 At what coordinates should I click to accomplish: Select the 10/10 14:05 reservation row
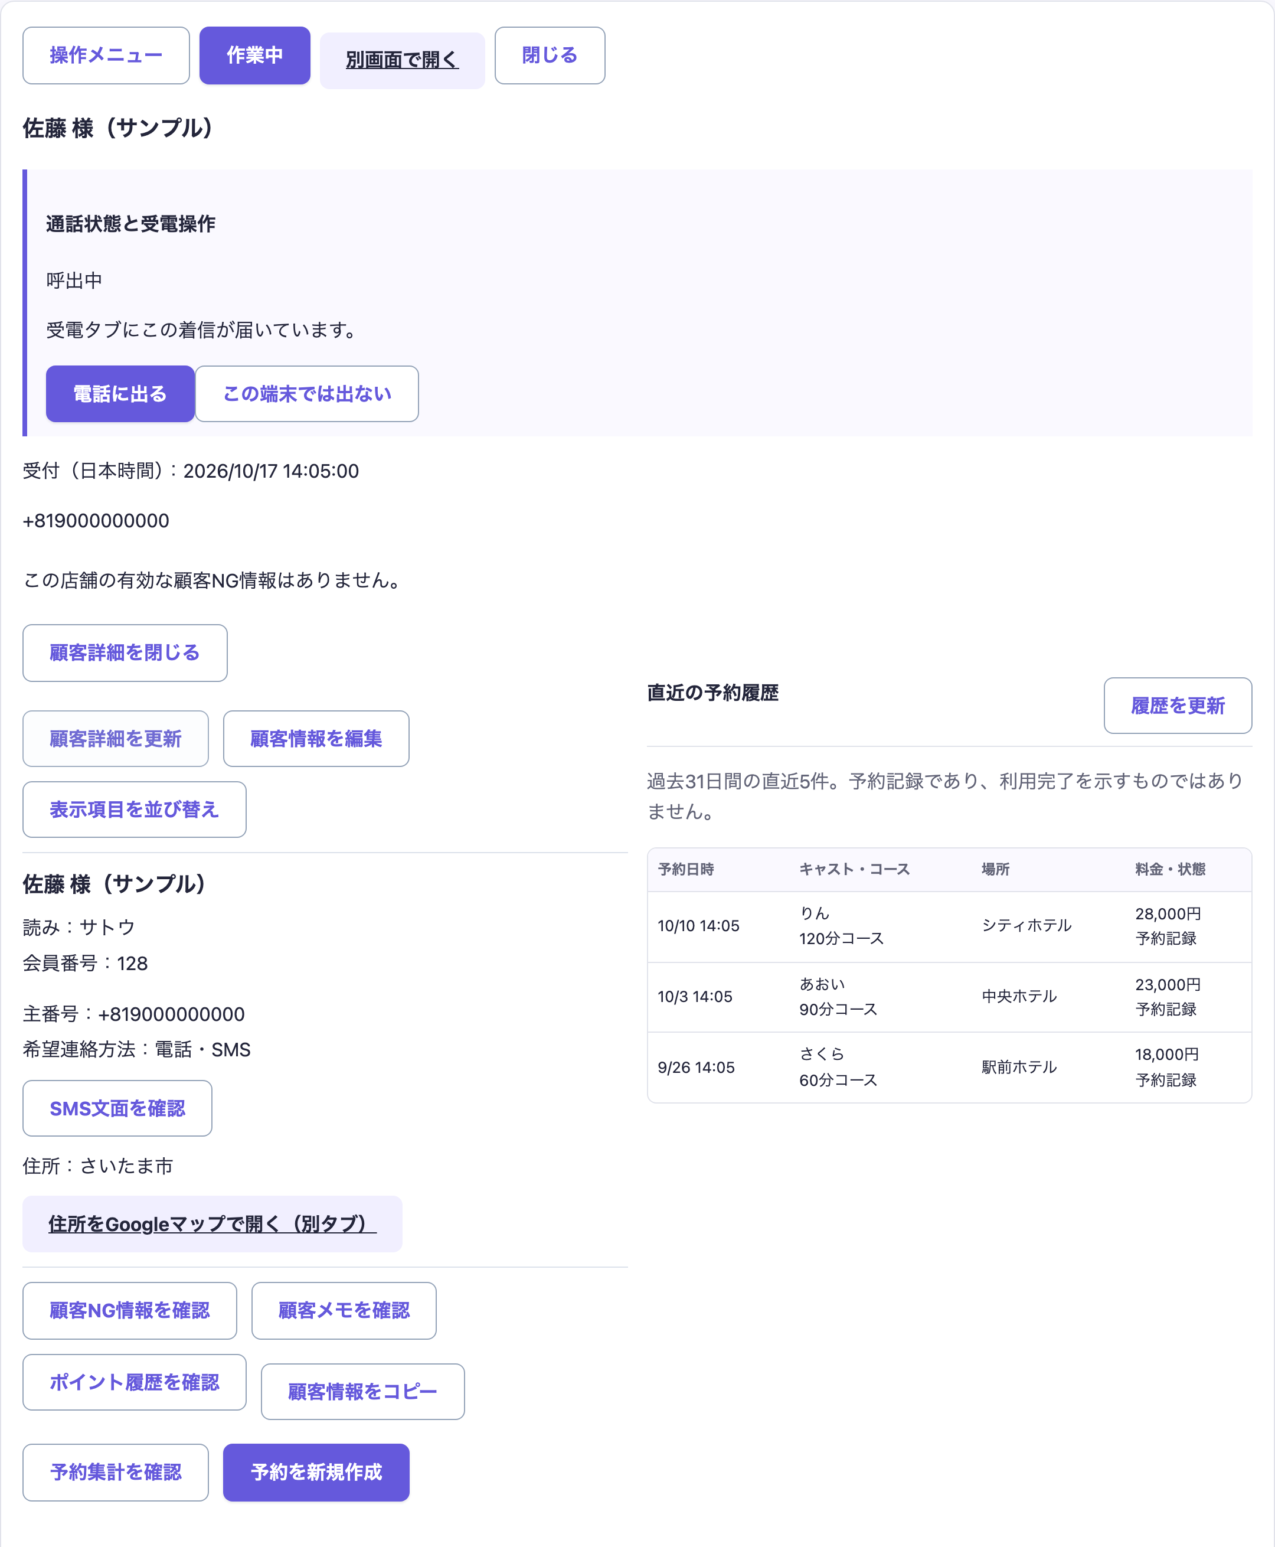click(949, 926)
